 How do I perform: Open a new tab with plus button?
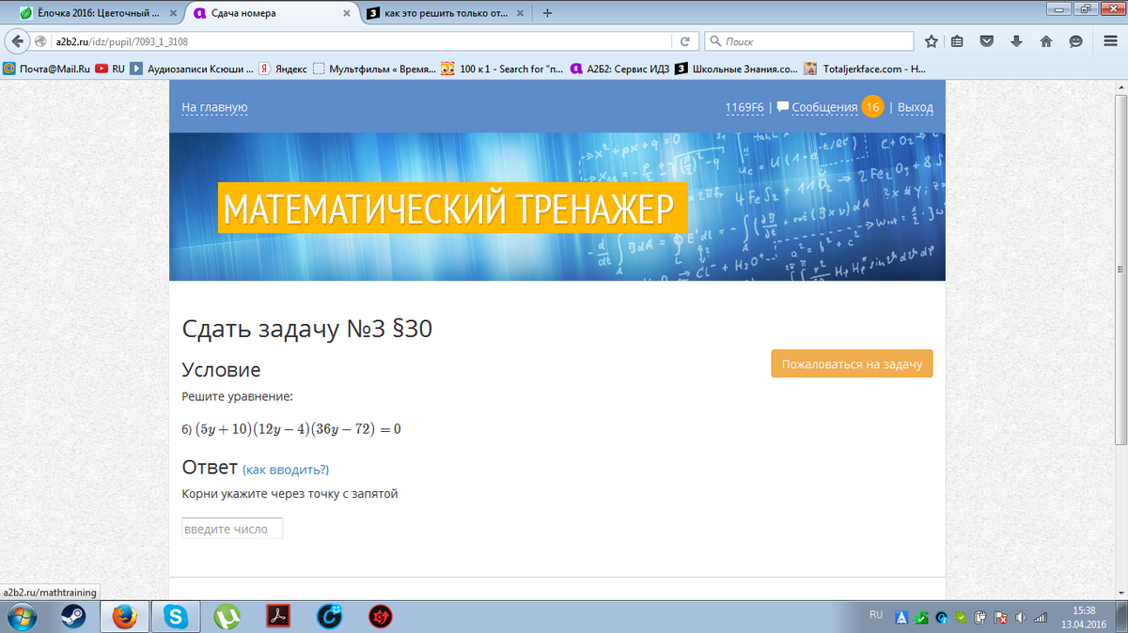coord(547,13)
